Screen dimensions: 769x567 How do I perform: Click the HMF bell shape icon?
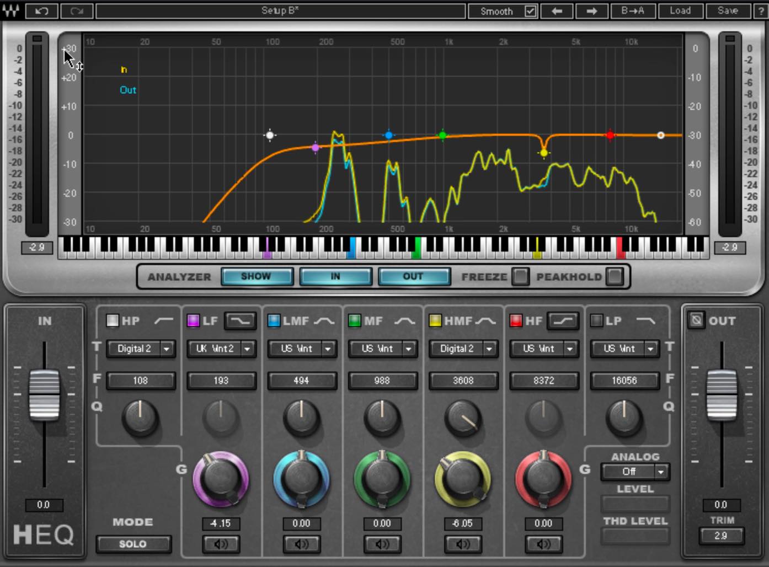pos(485,320)
